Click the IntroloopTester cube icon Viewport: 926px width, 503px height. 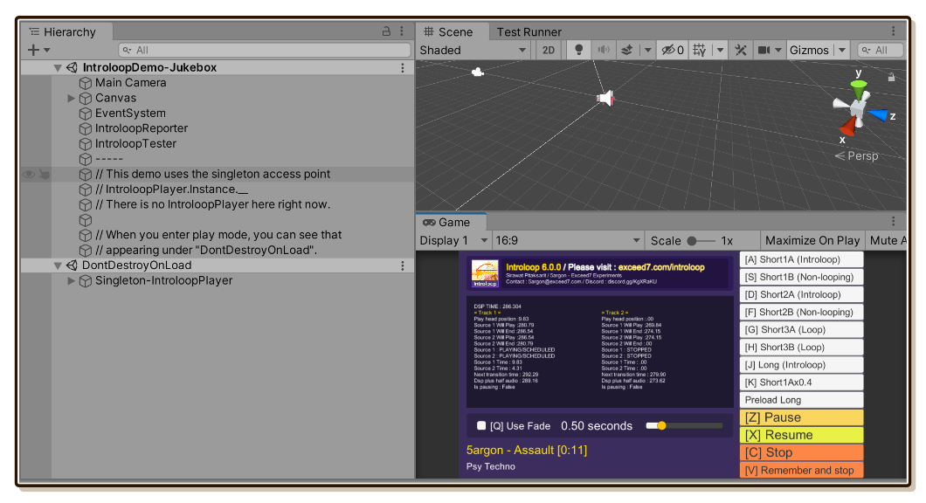tap(86, 144)
